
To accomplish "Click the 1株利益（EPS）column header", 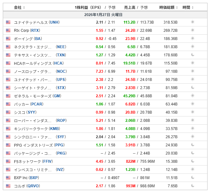I will [x=87, y=7].
